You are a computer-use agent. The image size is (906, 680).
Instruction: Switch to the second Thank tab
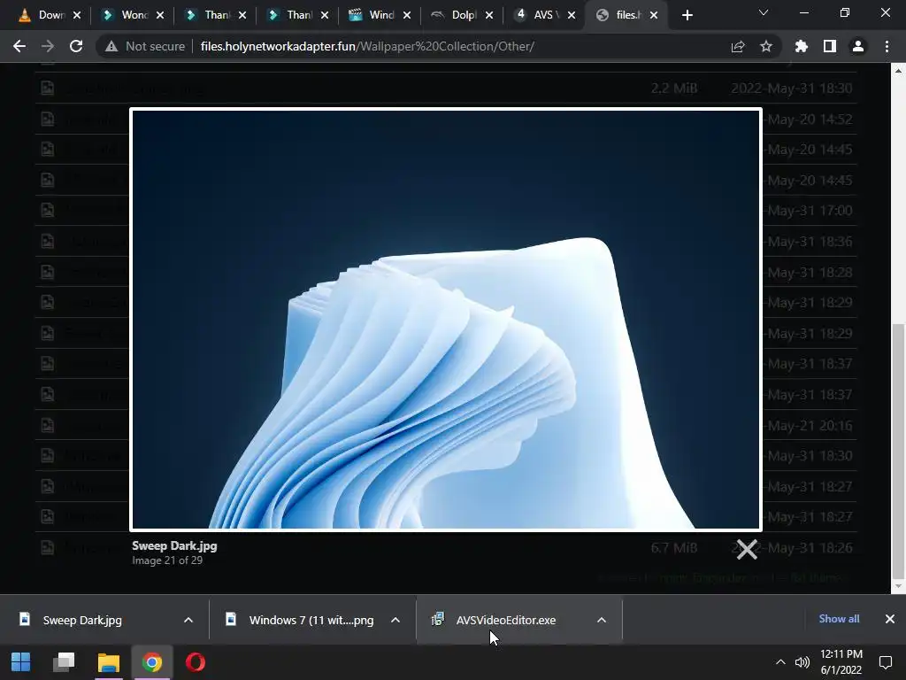tap(290, 15)
